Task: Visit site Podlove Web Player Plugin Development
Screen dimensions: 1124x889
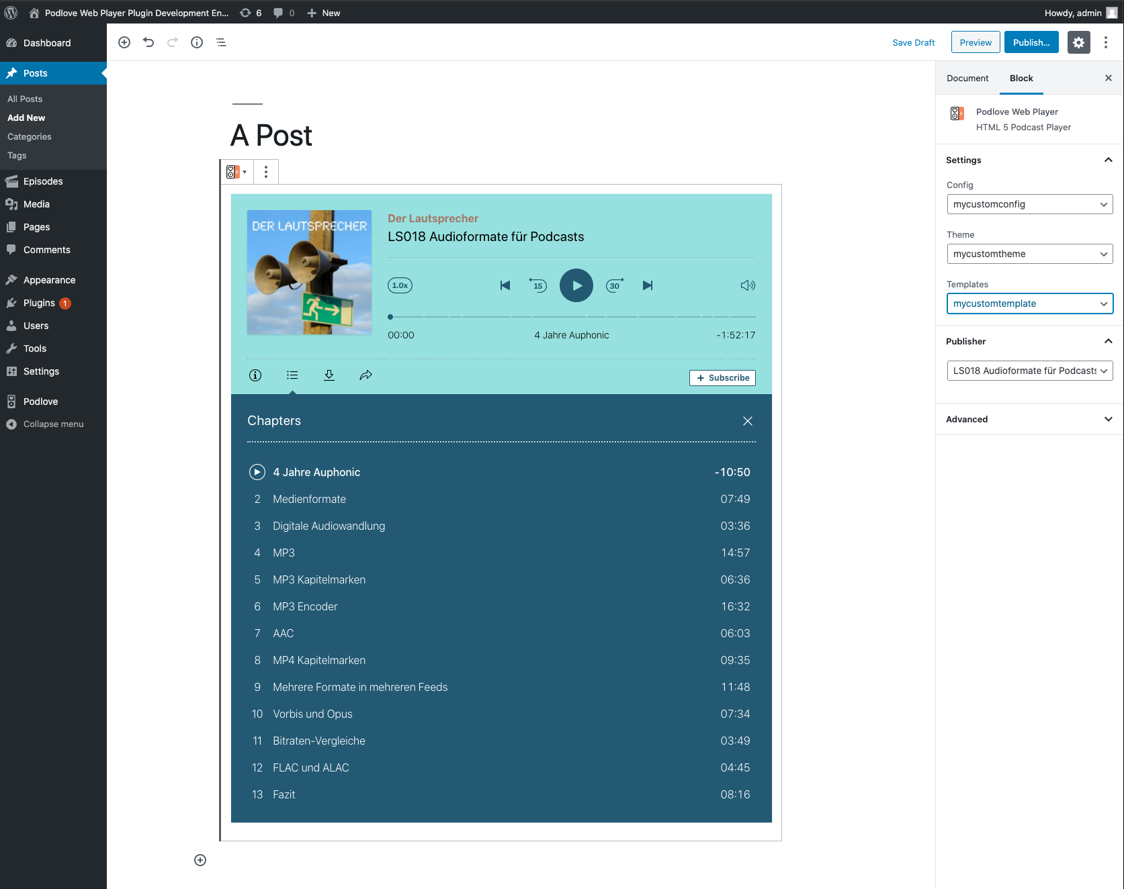Action: pos(129,13)
